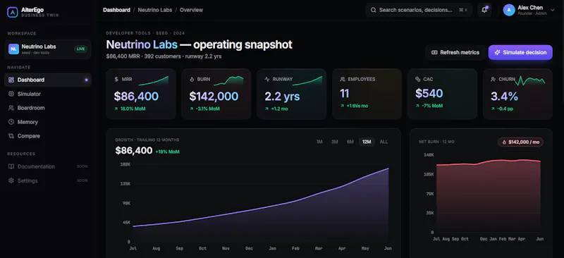The image size is (564, 258).
Task: Select the 1M time range
Action: 319,142
